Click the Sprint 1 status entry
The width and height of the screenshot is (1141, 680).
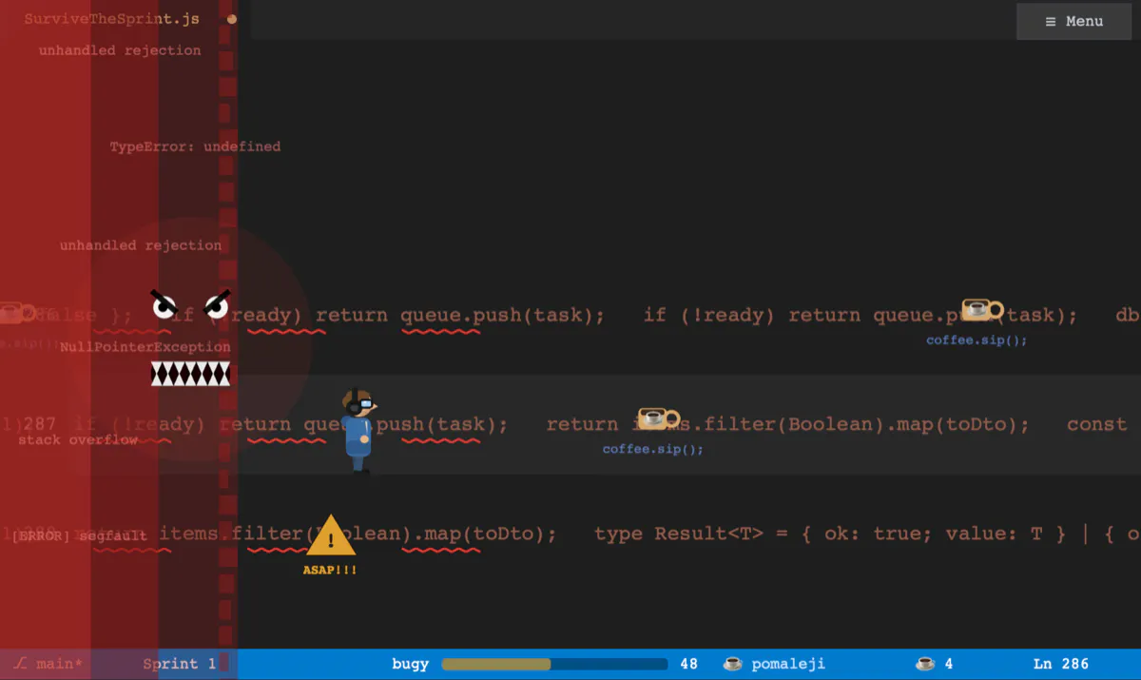pos(179,664)
